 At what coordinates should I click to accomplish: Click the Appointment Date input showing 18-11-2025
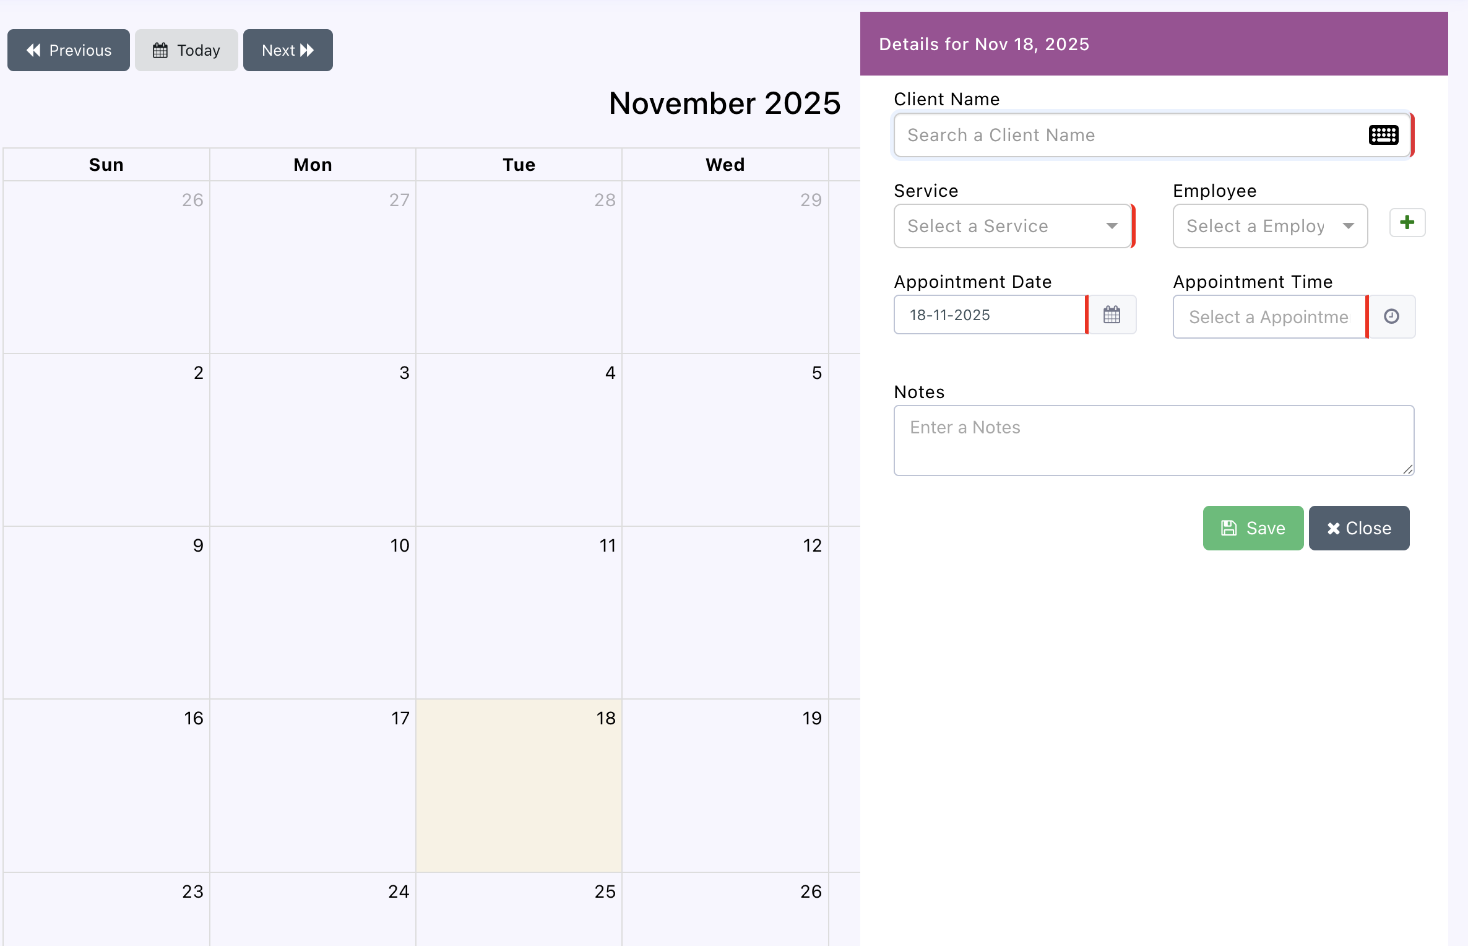point(989,315)
